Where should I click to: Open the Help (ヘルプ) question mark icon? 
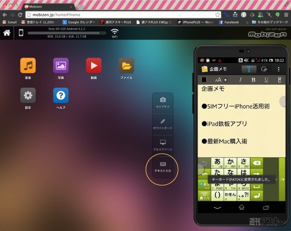61,95
